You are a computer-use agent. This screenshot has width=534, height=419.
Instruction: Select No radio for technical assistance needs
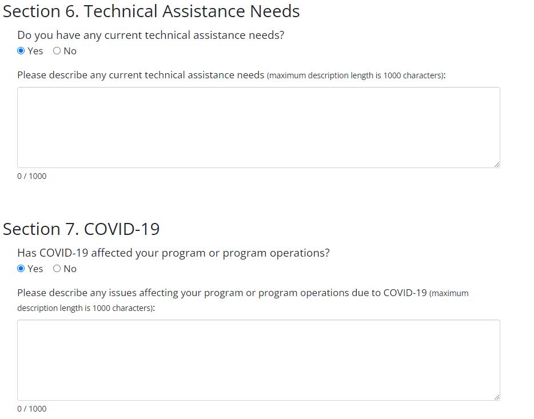[57, 51]
